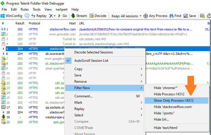Click the websocket icon of session 17
This screenshot has width=211, height=135.
[x=3, y=107]
